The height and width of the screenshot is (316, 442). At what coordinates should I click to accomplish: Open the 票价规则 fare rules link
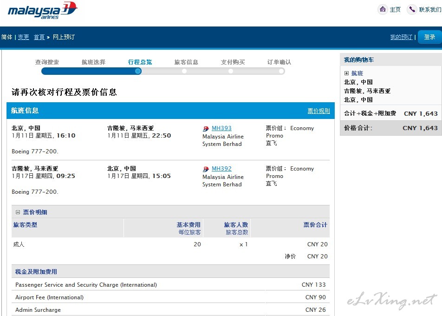[x=318, y=111]
